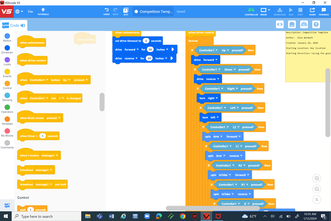Select the My Blocks category
This screenshot has width=331, height=221.
point(7,133)
